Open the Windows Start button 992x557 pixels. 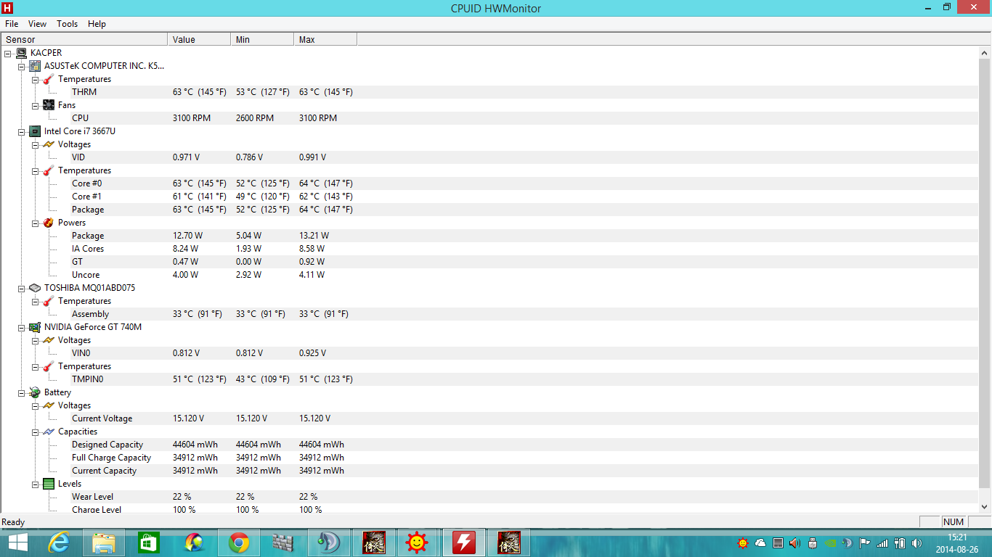click(18, 542)
